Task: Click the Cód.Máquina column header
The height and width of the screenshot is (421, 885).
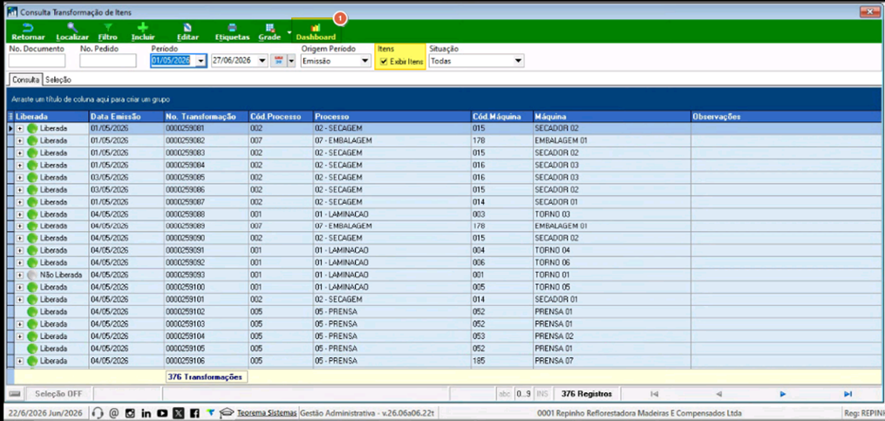Action: tap(501, 116)
